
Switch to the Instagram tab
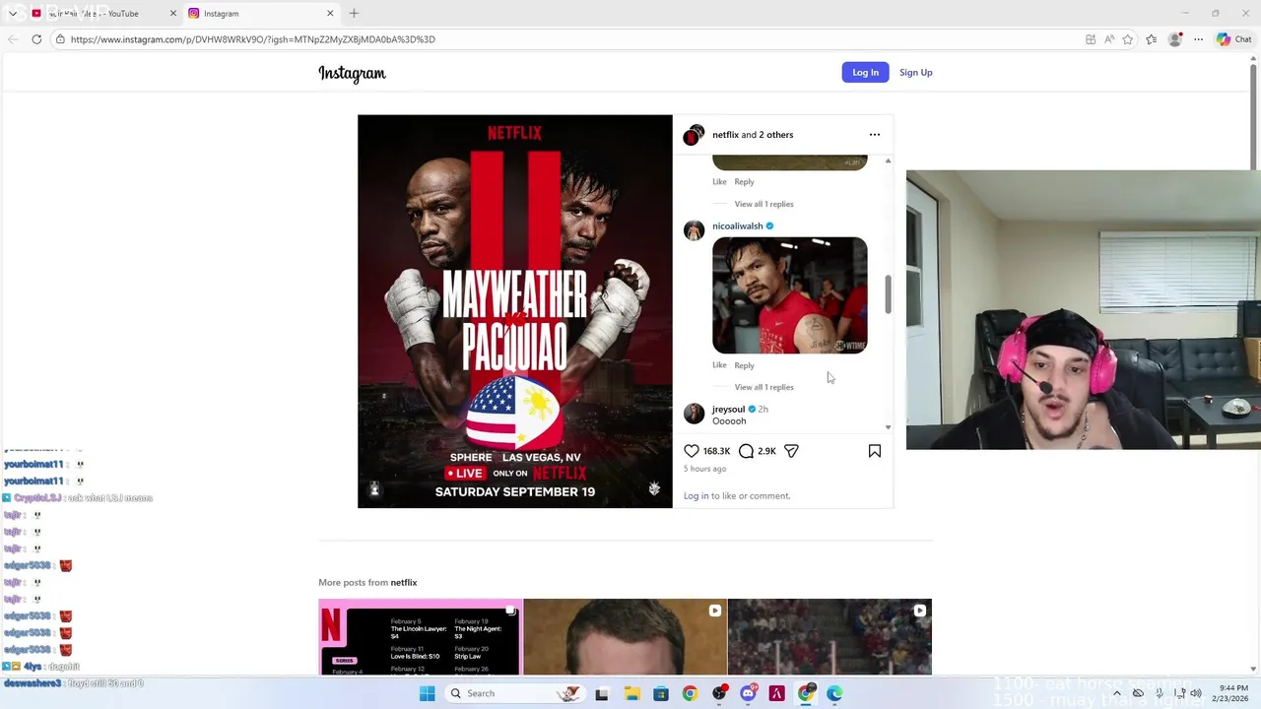261,14
